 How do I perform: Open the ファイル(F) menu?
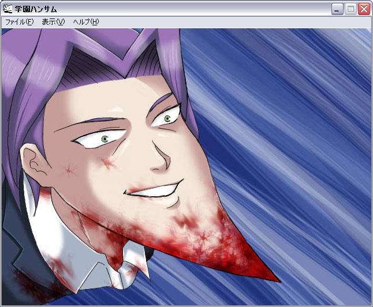point(20,22)
